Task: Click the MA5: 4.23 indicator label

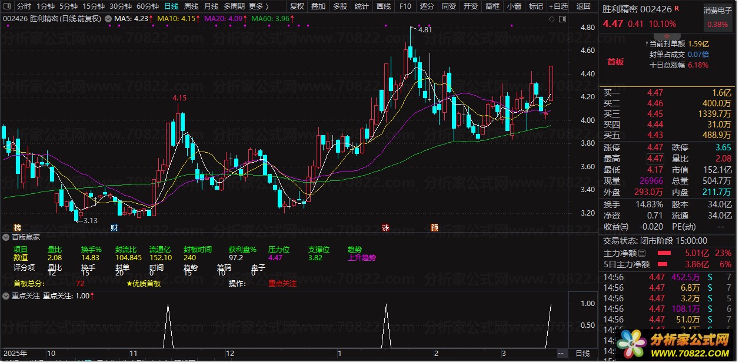Action: pos(132,19)
